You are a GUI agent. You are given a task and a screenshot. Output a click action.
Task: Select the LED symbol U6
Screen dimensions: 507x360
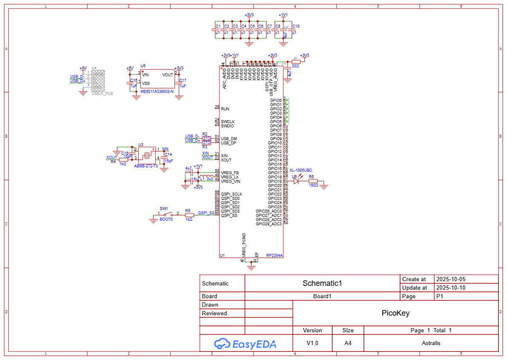(x=295, y=181)
